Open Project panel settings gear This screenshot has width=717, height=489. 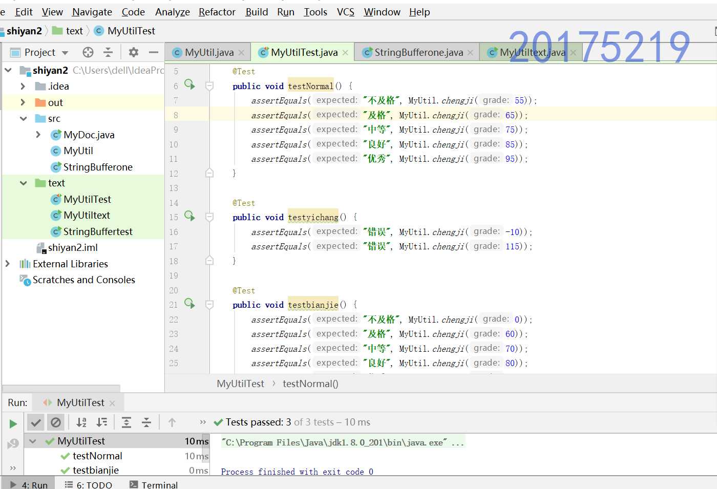tap(134, 52)
